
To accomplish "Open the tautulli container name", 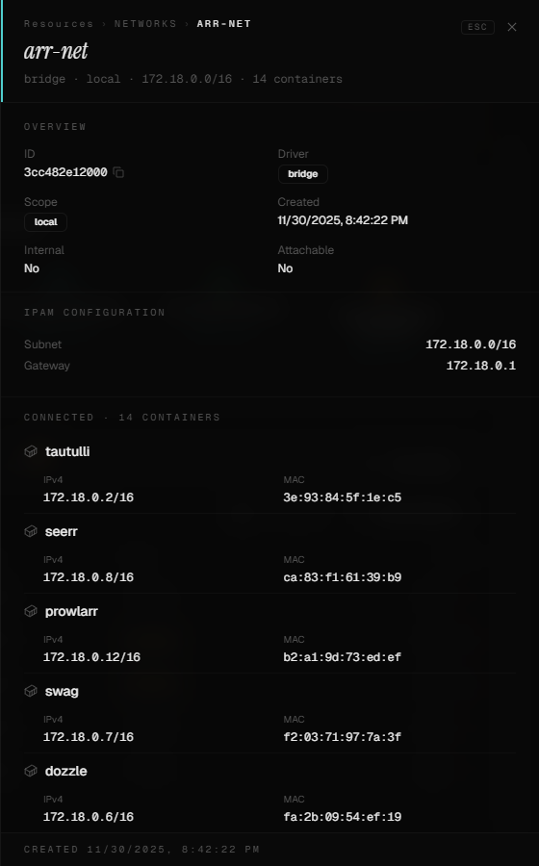I will click(x=67, y=452).
